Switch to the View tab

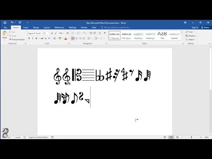[94, 27]
